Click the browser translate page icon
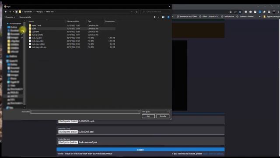 [231, 12]
